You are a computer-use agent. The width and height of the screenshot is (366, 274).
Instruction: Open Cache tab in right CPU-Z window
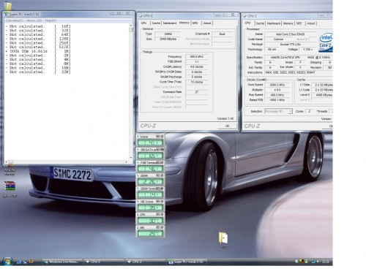click(260, 23)
